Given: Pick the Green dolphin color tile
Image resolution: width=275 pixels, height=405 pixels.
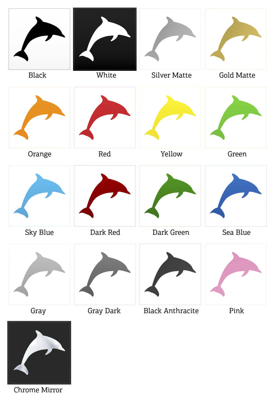Looking at the screenshot, I should (x=236, y=117).
